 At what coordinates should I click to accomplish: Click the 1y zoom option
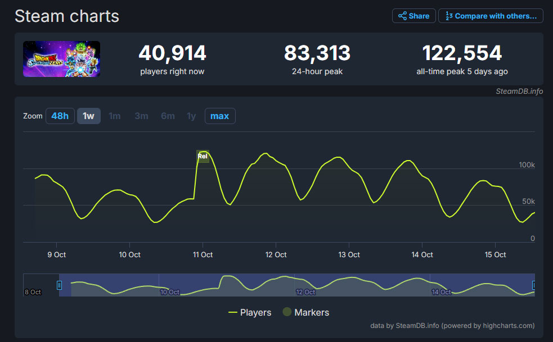pos(191,116)
